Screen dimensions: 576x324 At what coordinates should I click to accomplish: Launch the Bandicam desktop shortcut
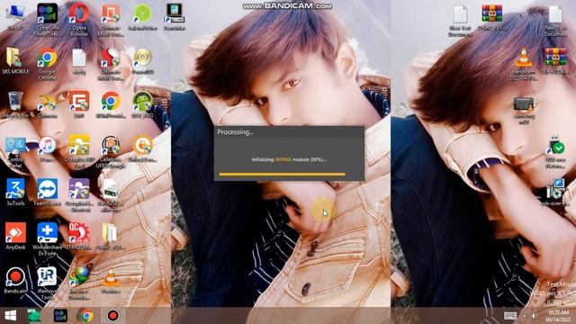point(15,280)
